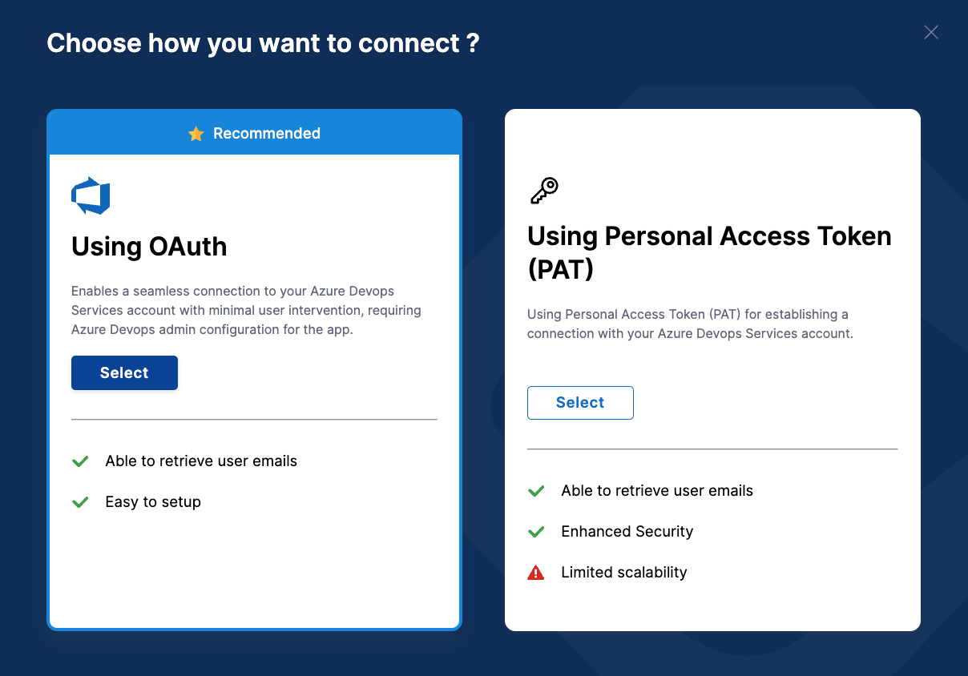Select the OAuth connection method
Viewport: 968px width, 676px height.
click(x=124, y=372)
